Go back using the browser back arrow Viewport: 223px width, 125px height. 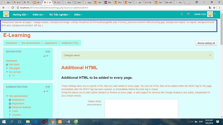(x=4, y=8)
